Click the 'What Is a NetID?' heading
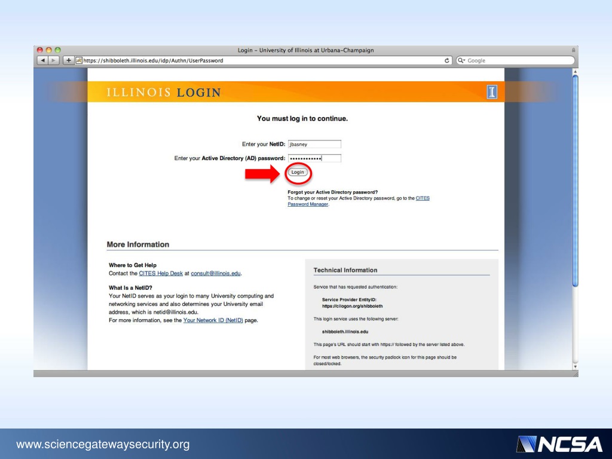 [x=130, y=287]
